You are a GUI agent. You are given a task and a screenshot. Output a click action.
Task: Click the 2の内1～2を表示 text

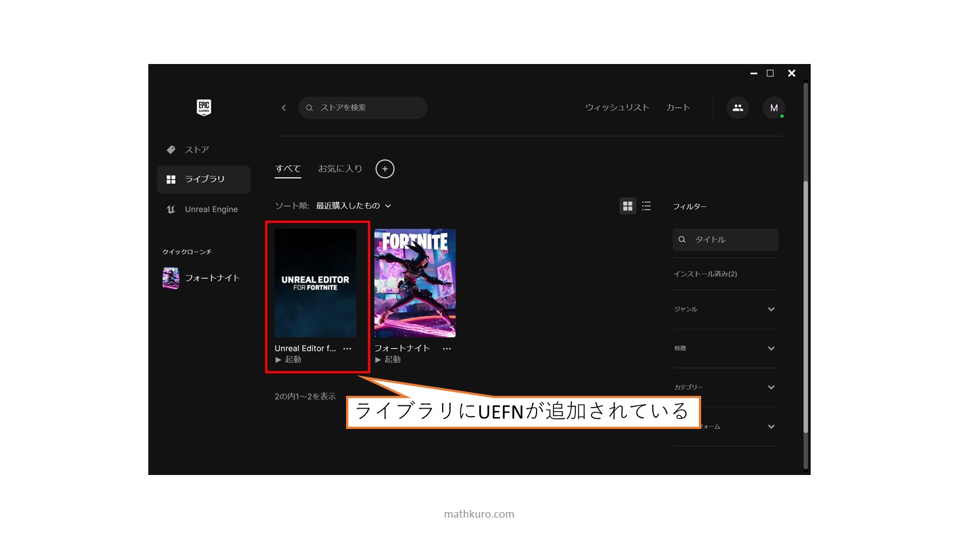[305, 396]
